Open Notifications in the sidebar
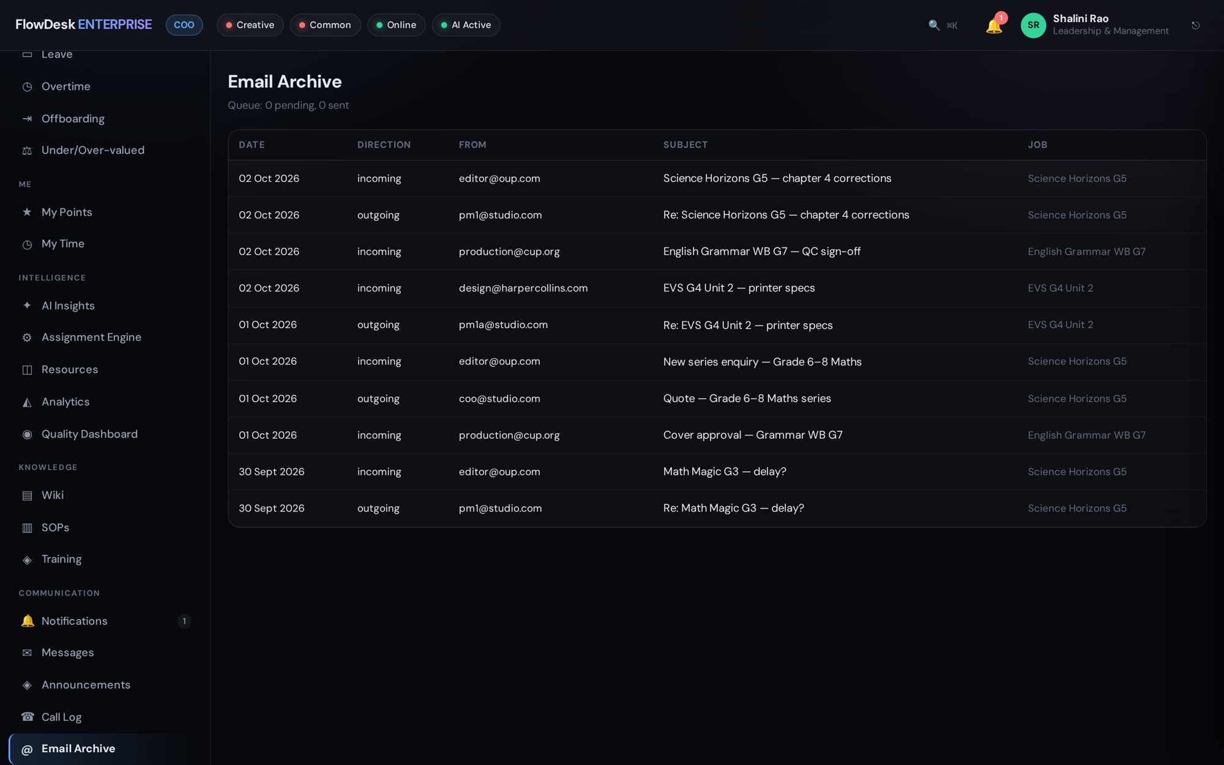This screenshot has height=765, width=1224. point(105,621)
